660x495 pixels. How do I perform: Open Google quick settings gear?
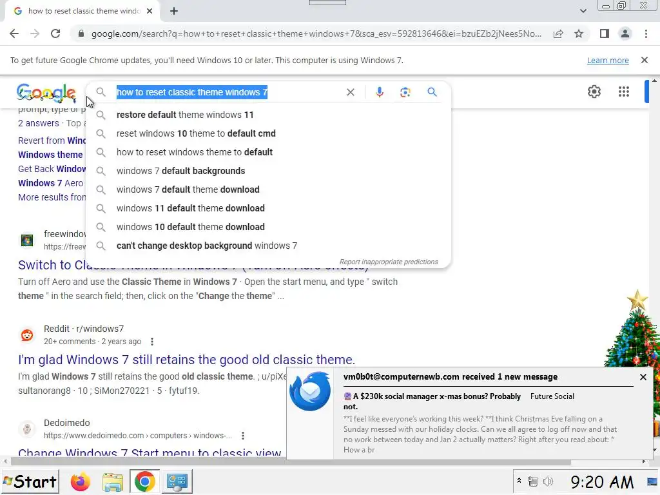tap(594, 92)
